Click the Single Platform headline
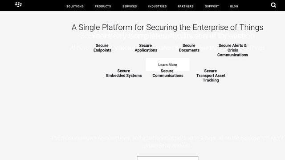The image size is (285, 160). point(167,28)
